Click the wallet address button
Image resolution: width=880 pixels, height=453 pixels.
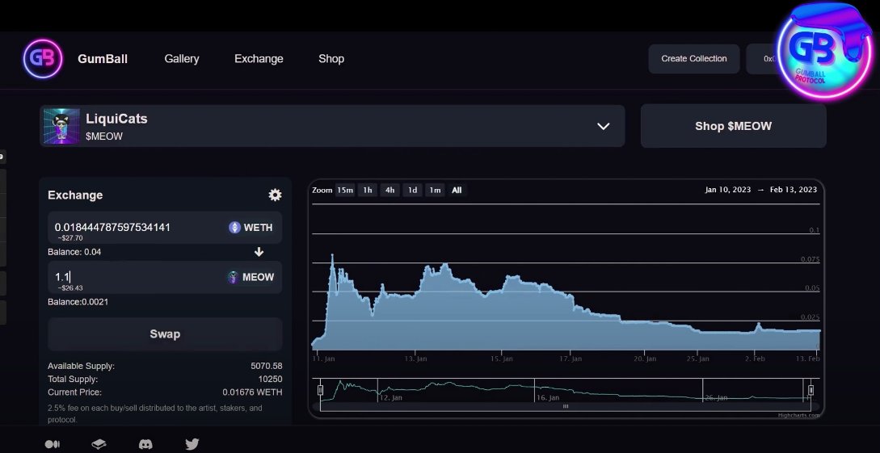pyautogui.click(x=764, y=59)
